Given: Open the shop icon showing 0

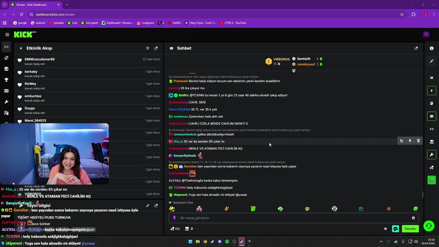Looking at the screenshot, I should point(189,229).
